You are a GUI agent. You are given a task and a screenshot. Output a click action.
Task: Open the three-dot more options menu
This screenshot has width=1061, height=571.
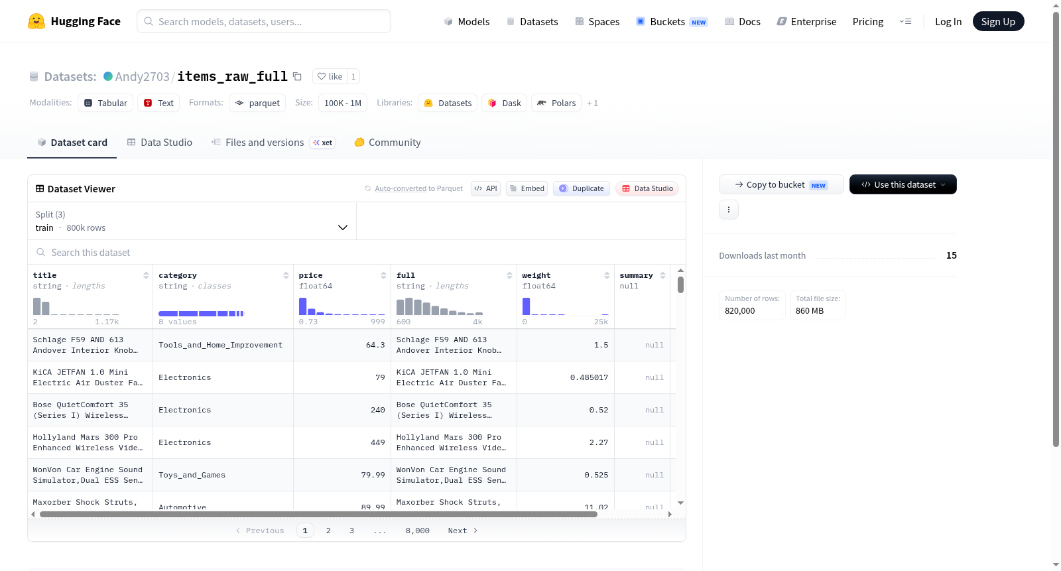click(729, 210)
